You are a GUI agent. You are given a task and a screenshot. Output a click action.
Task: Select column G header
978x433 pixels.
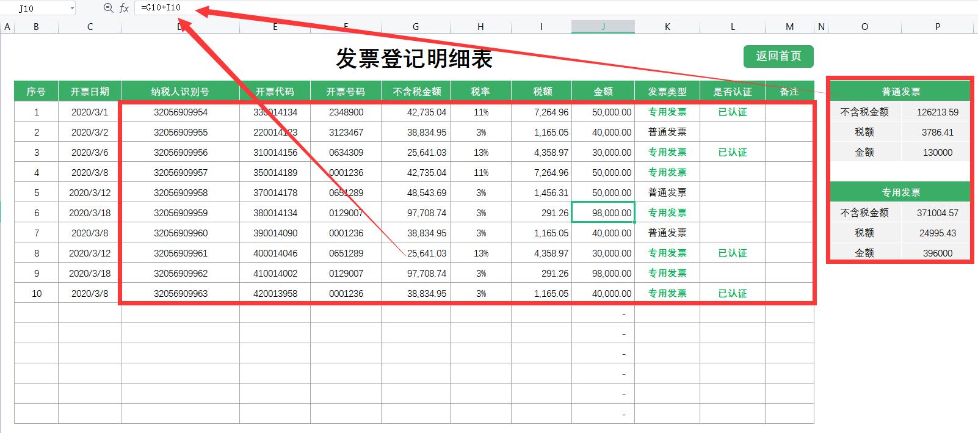(x=416, y=26)
